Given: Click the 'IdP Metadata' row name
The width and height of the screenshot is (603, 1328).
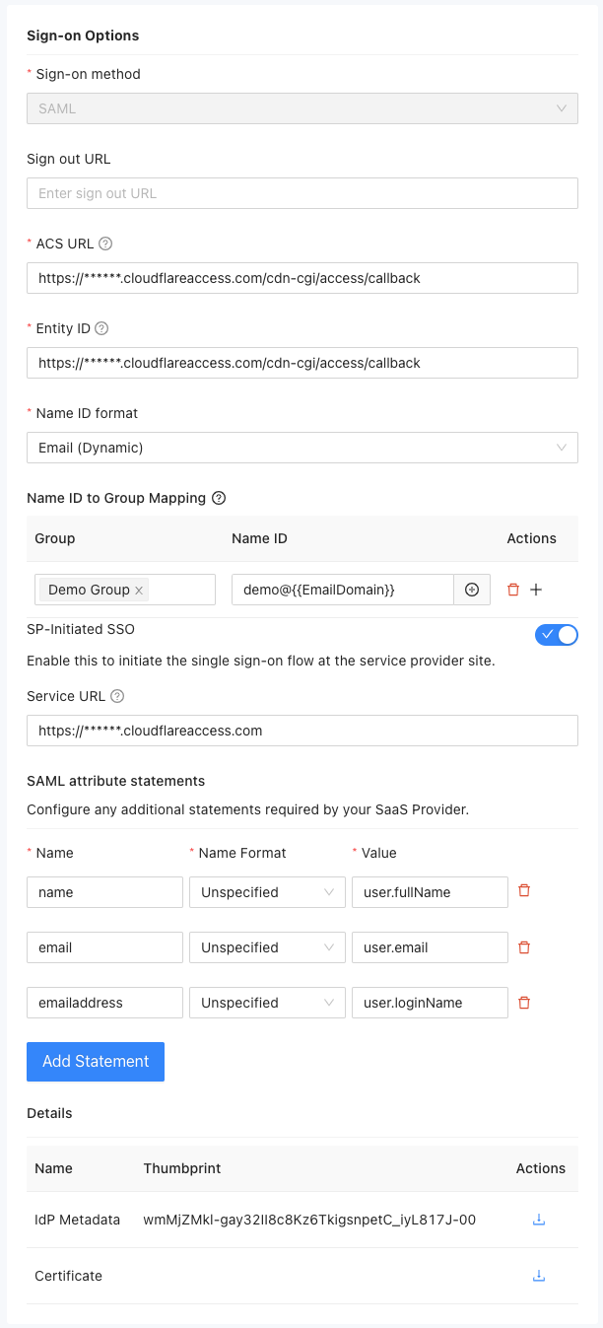Looking at the screenshot, I should point(77,1220).
